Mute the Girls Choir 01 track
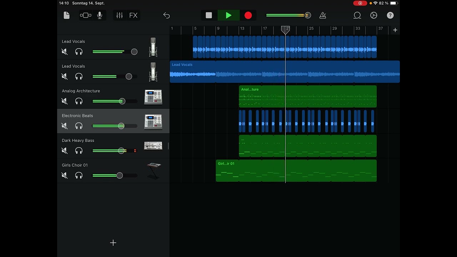 click(x=65, y=175)
